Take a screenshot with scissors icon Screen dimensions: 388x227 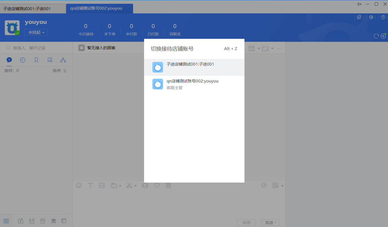(129, 185)
